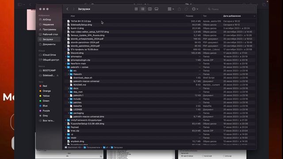Switch Finder to gallery view
The height and width of the screenshot is (159, 283).
157,9
